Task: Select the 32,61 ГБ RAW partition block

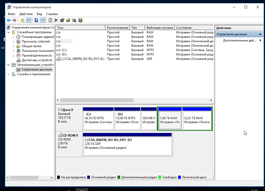Action: [197, 120]
